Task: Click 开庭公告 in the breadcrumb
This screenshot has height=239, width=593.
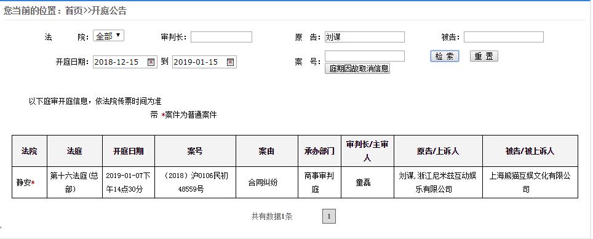Action: 109,11
